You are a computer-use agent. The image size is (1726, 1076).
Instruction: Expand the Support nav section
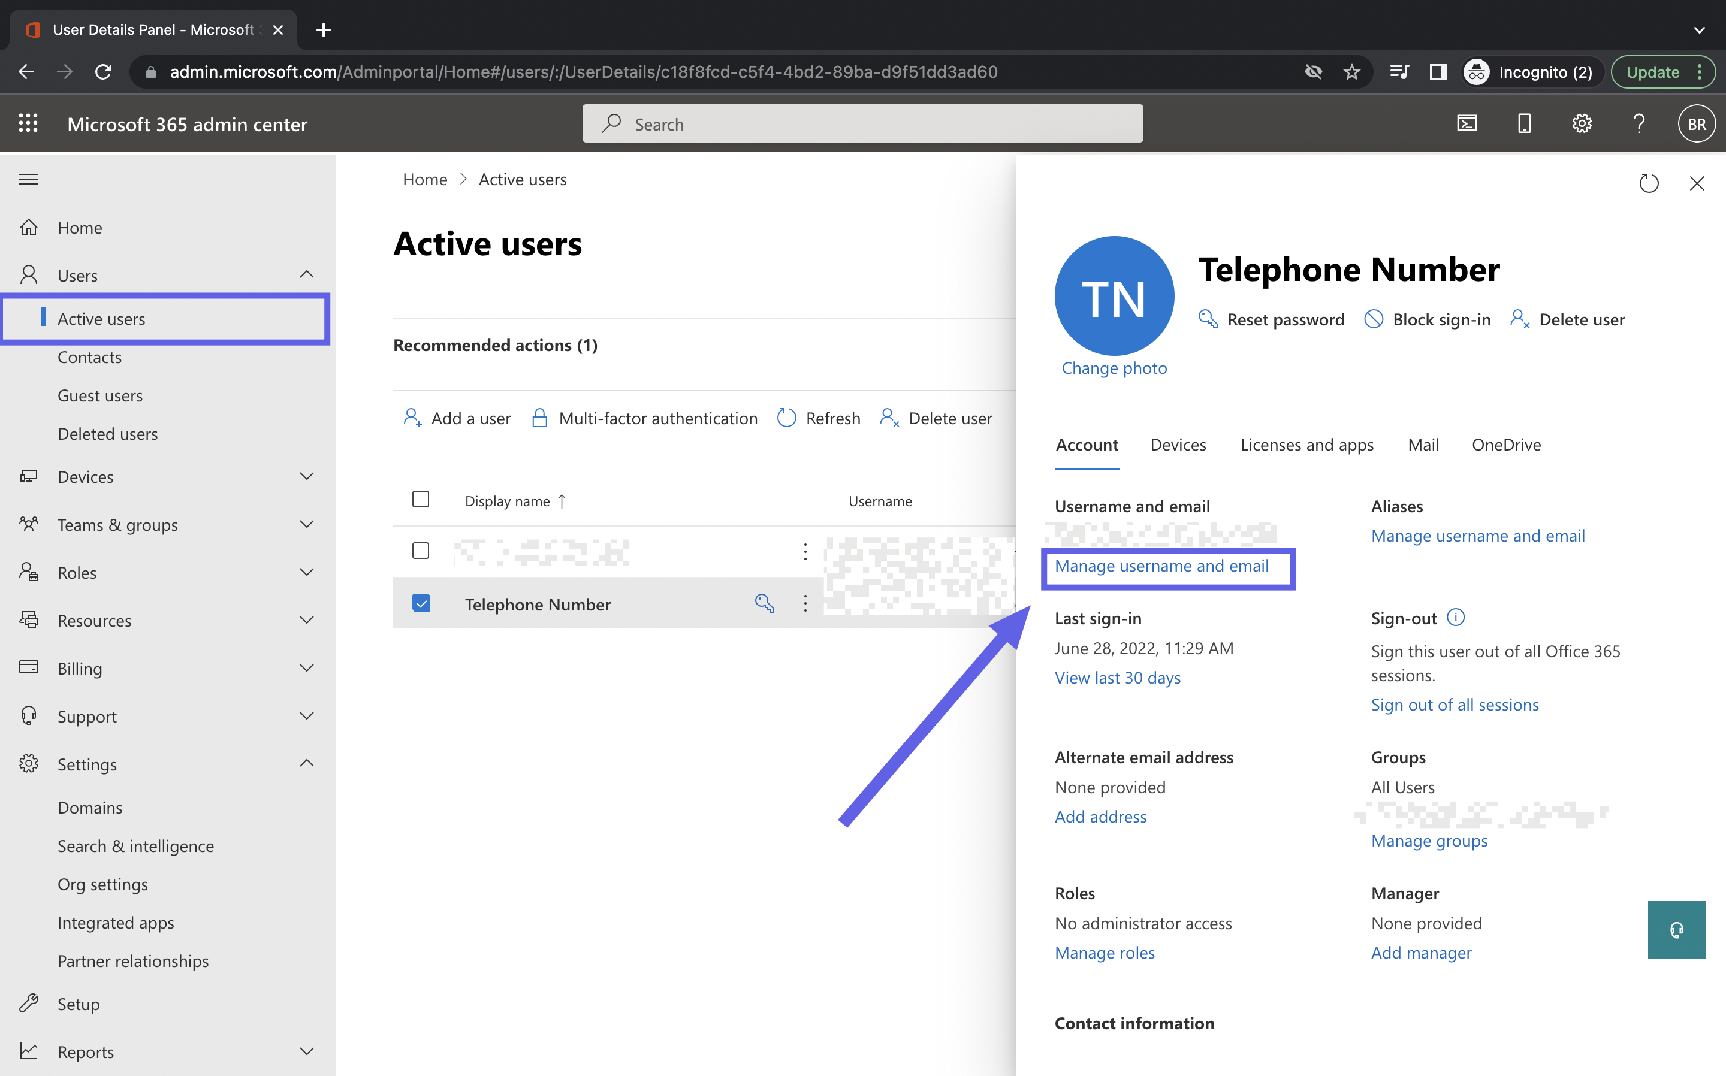coord(307,716)
